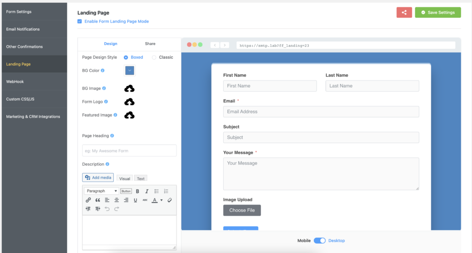Viewport: 472px width, 253px height.
Task: Align text right in editor
Action: tap(126, 200)
